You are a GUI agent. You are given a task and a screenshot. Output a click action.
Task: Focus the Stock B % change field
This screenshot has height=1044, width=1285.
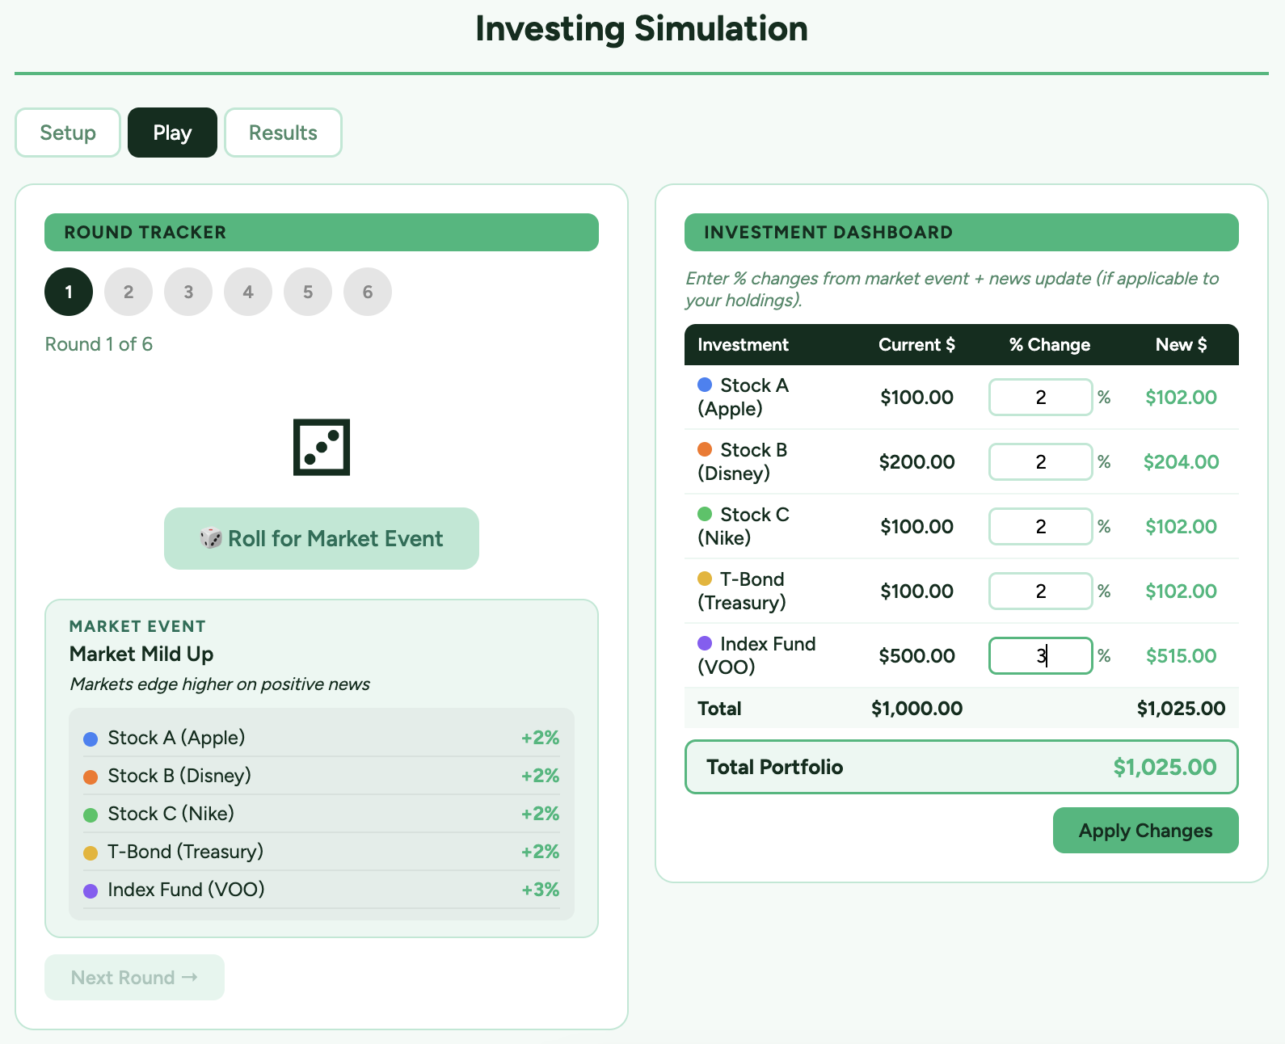coord(1040,461)
